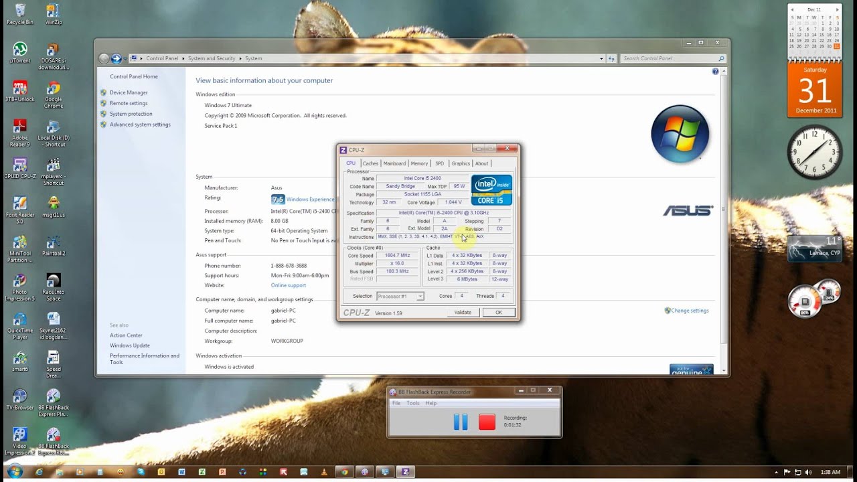This screenshot has width=857, height=482.
Task: Open Advanced system settings link
Action: pyautogui.click(x=140, y=125)
